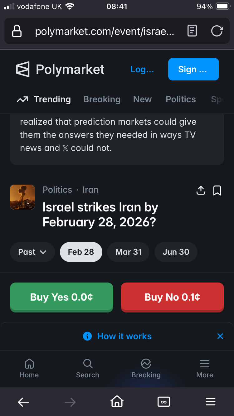Open the browser tabs counter button
This screenshot has width=234, height=416.
coord(164,402)
